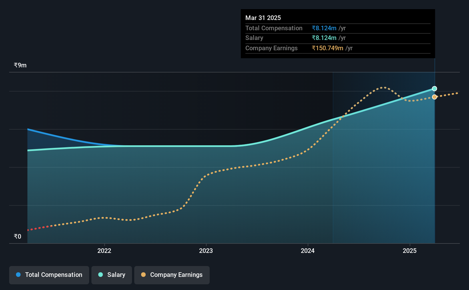Click the Mar 31 2025 tooltip date
The image size is (469, 290).
tap(263, 18)
